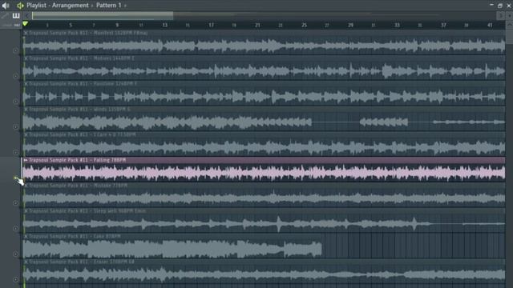Click the small arrow after Pattern 1
Screen dimensions: 513x288
(125, 6)
